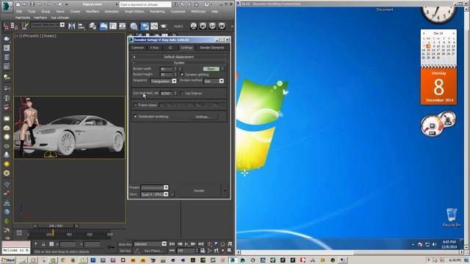Click the star favorites icon in title bar

coord(197,4)
